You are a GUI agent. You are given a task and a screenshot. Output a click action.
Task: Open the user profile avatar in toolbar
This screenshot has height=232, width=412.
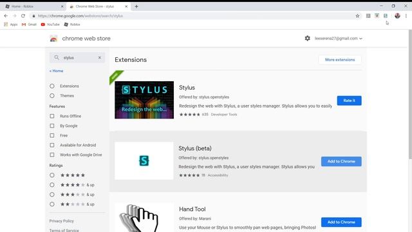pos(397,15)
